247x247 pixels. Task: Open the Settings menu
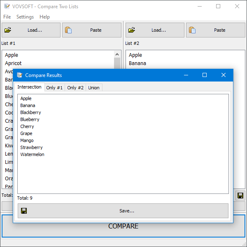[25, 17]
